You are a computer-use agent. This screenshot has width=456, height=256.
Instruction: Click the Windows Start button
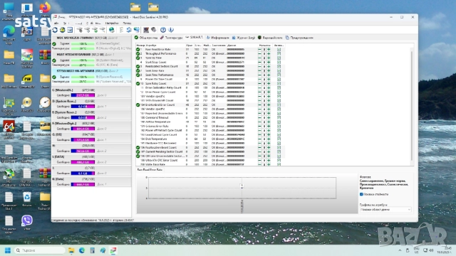8,250
